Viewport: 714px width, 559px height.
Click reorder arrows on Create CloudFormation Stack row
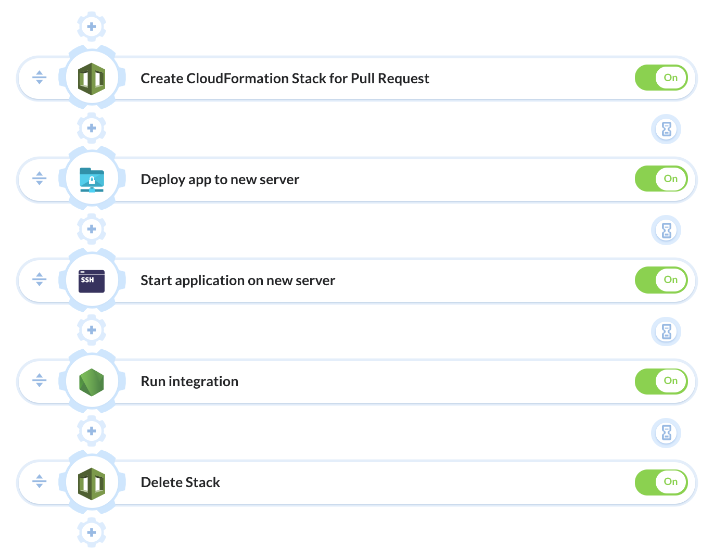(x=39, y=78)
